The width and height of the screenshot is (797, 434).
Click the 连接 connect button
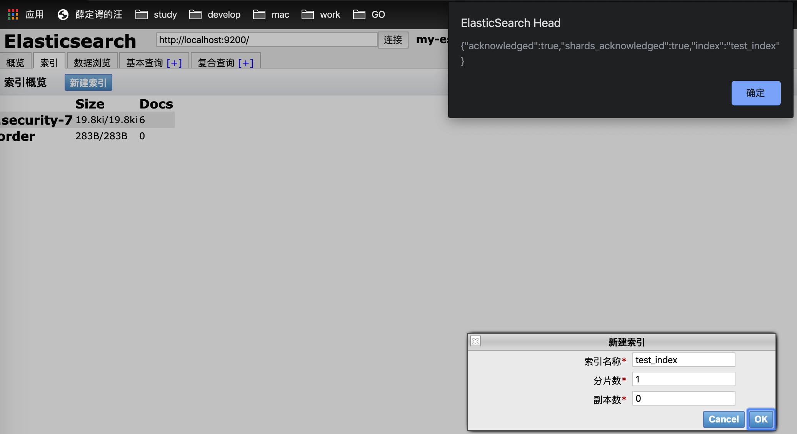pyautogui.click(x=393, y=40)
